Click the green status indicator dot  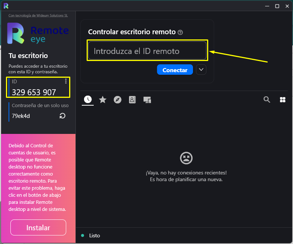click(x=83, y=235)
